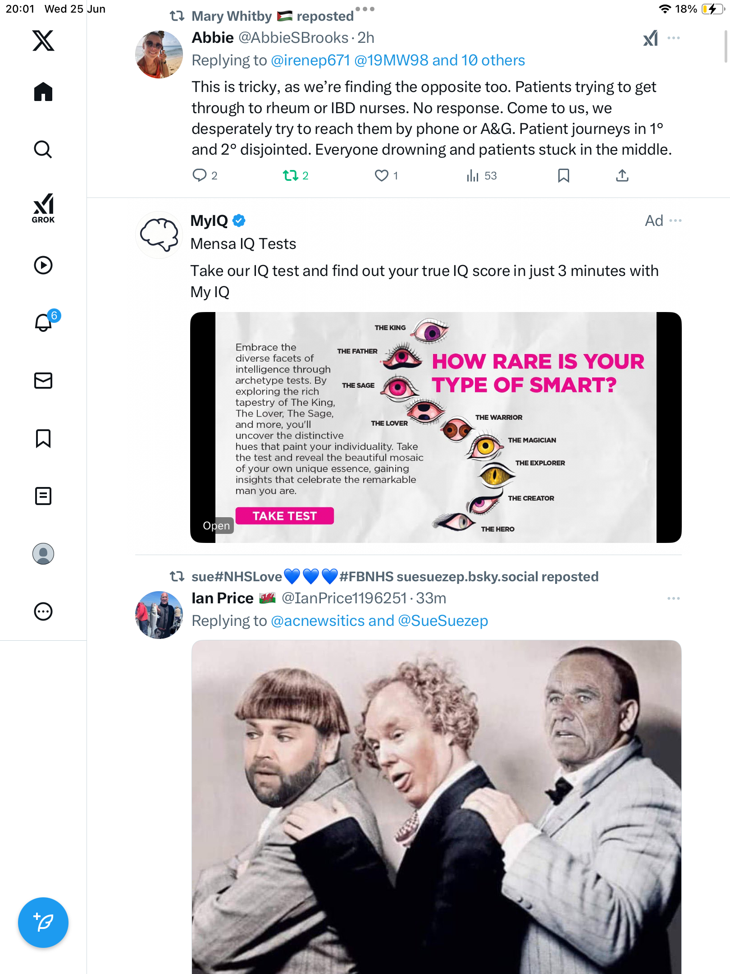Open Grok from the sidebar

[43, 208]
